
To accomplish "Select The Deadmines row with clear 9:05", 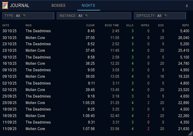I will [x=96, y=70].
